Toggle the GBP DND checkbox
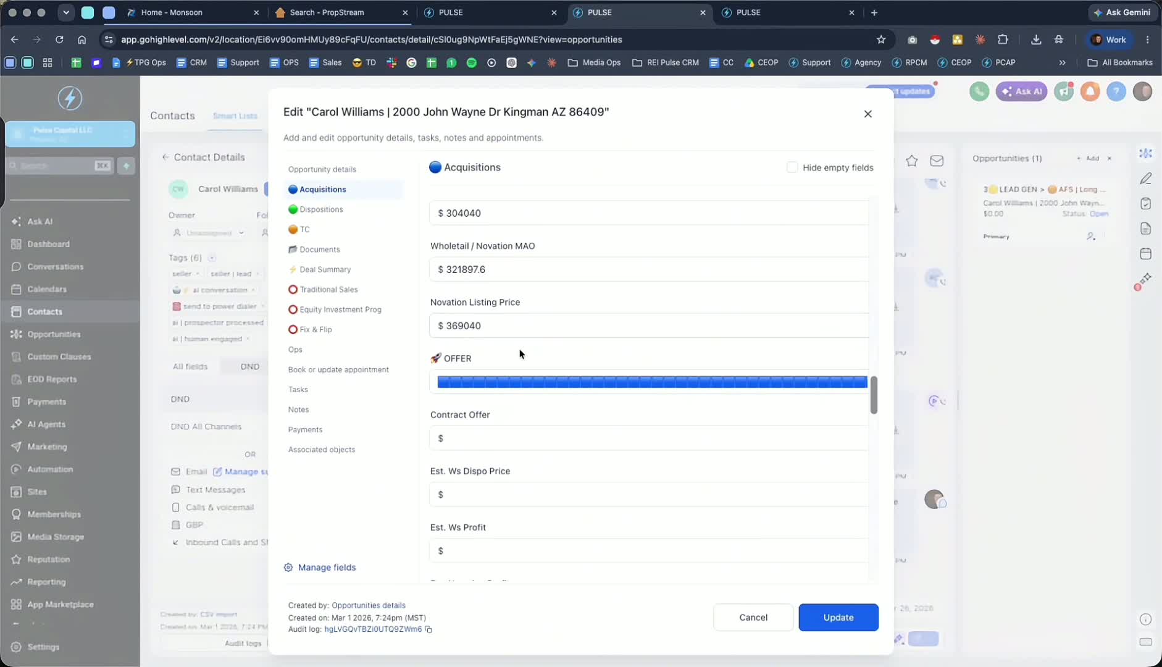Image resolution: width=1162 pixels, height=667 pixels. click(175, 525)
